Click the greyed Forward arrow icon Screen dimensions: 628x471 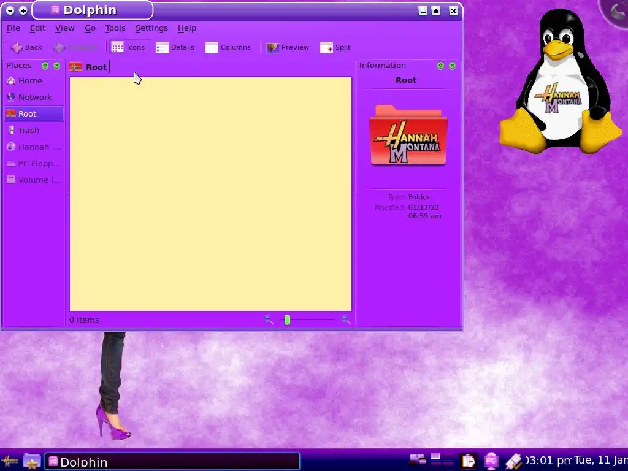59,47
